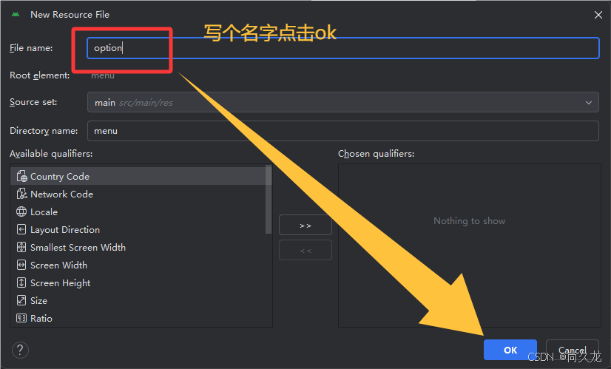Image resolution: width=611 pixels, height=369 pixels.
Task: Close the New Resource File dialog
Action: pyautogui.click(x=598, y=15)
